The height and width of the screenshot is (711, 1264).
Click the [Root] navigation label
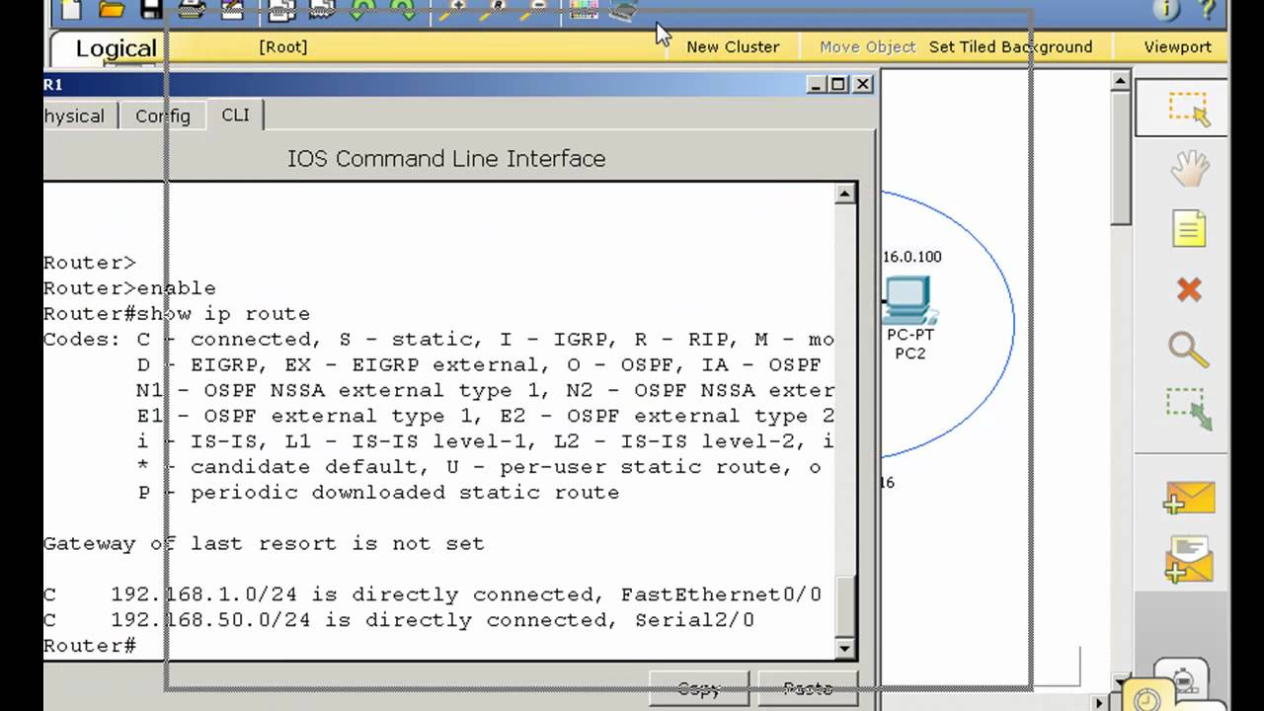(x=282, y=46)
